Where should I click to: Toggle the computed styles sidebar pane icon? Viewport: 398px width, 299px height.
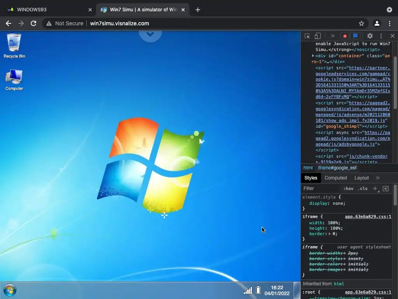point(386,188)
